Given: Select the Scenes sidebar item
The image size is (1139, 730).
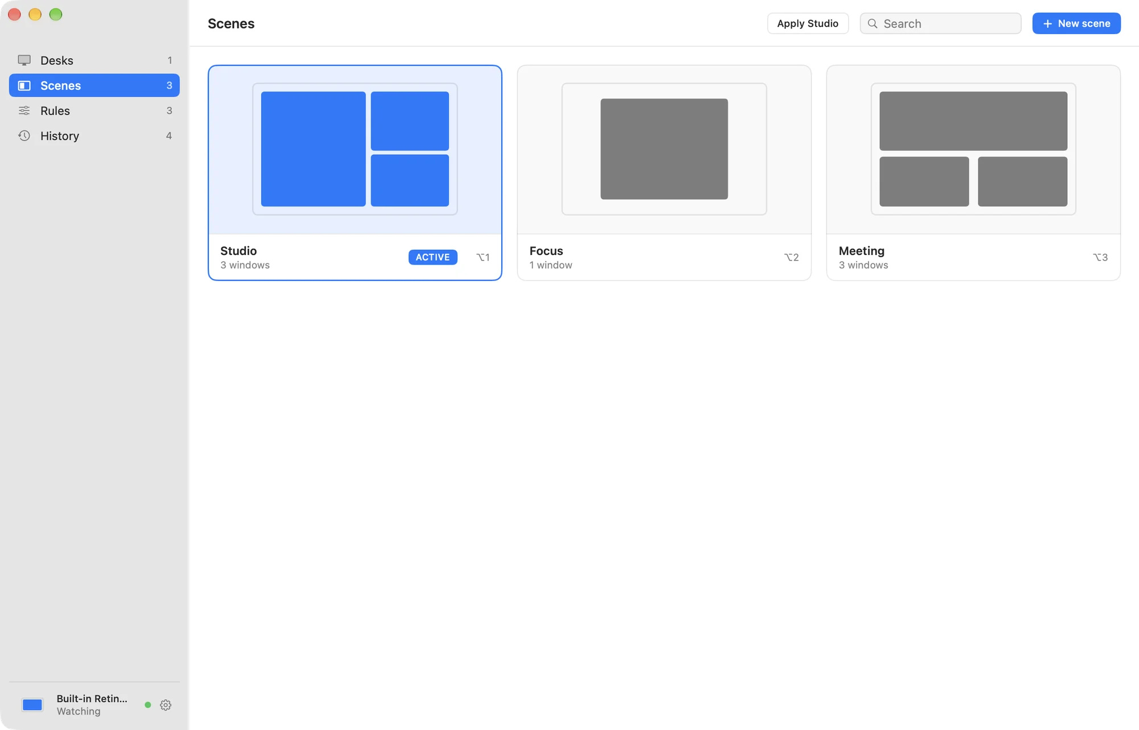Looking at the screenshot, I should [94, 85].
